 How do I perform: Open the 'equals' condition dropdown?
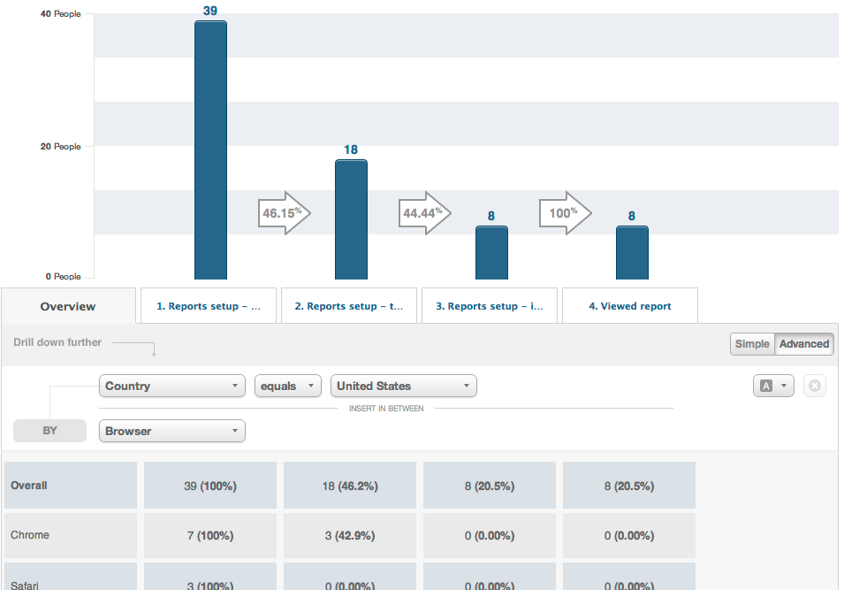tap(287, 386)
